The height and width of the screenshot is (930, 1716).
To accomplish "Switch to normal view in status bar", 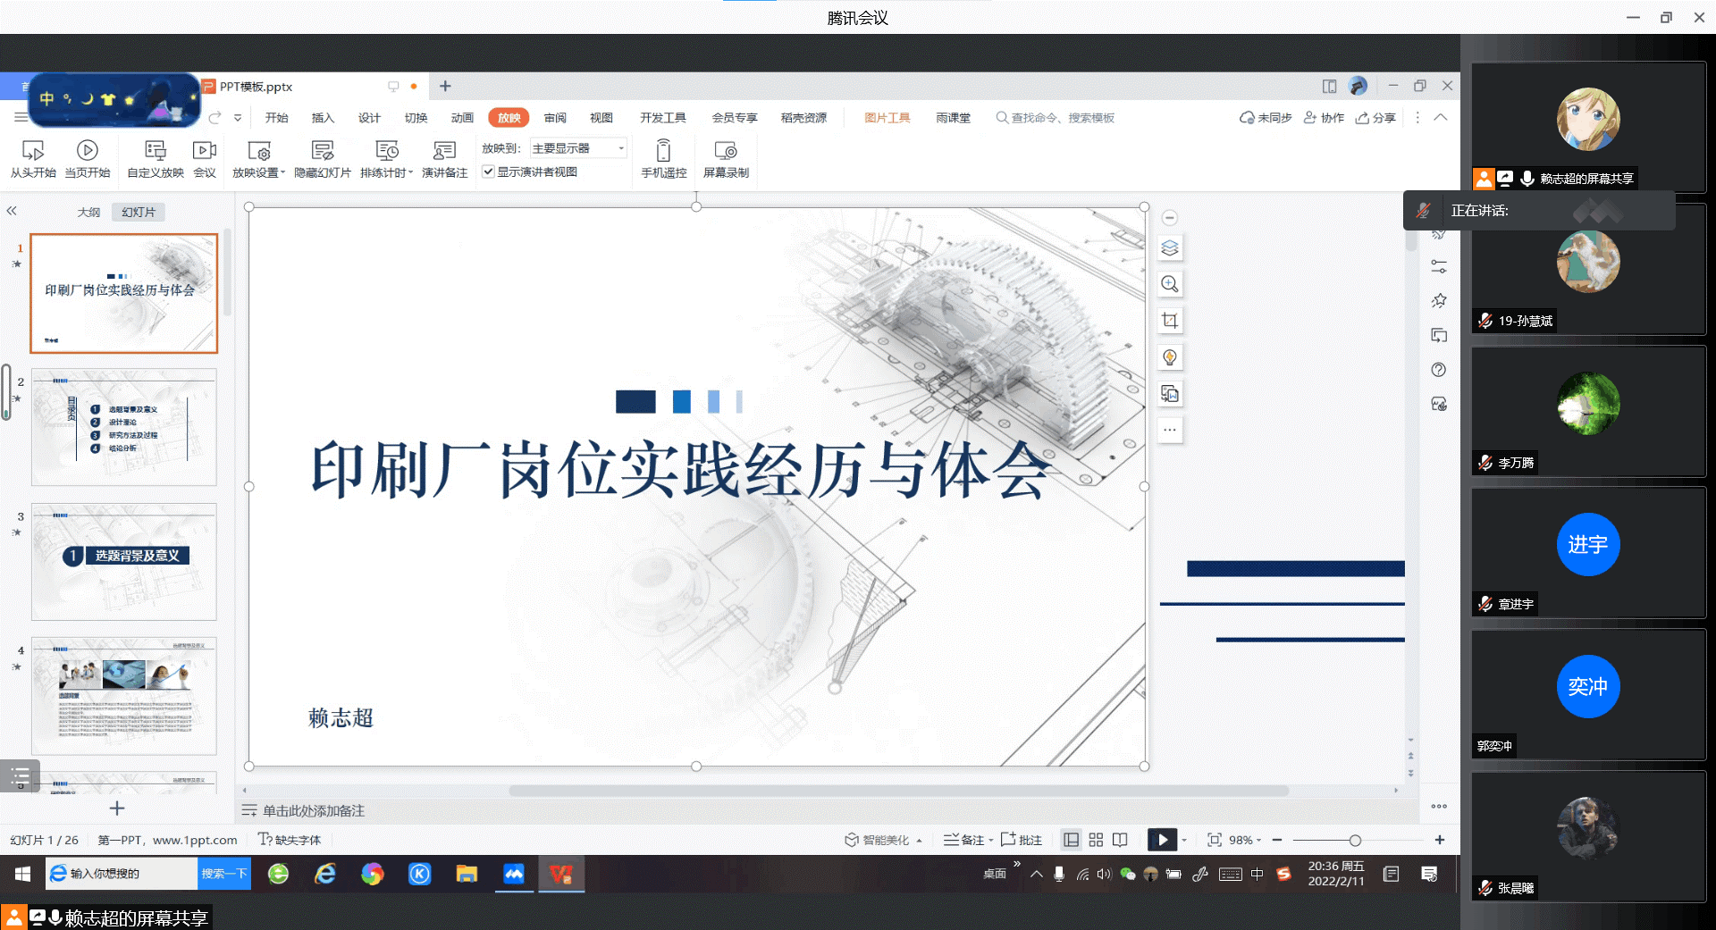I will (1071, 840).
